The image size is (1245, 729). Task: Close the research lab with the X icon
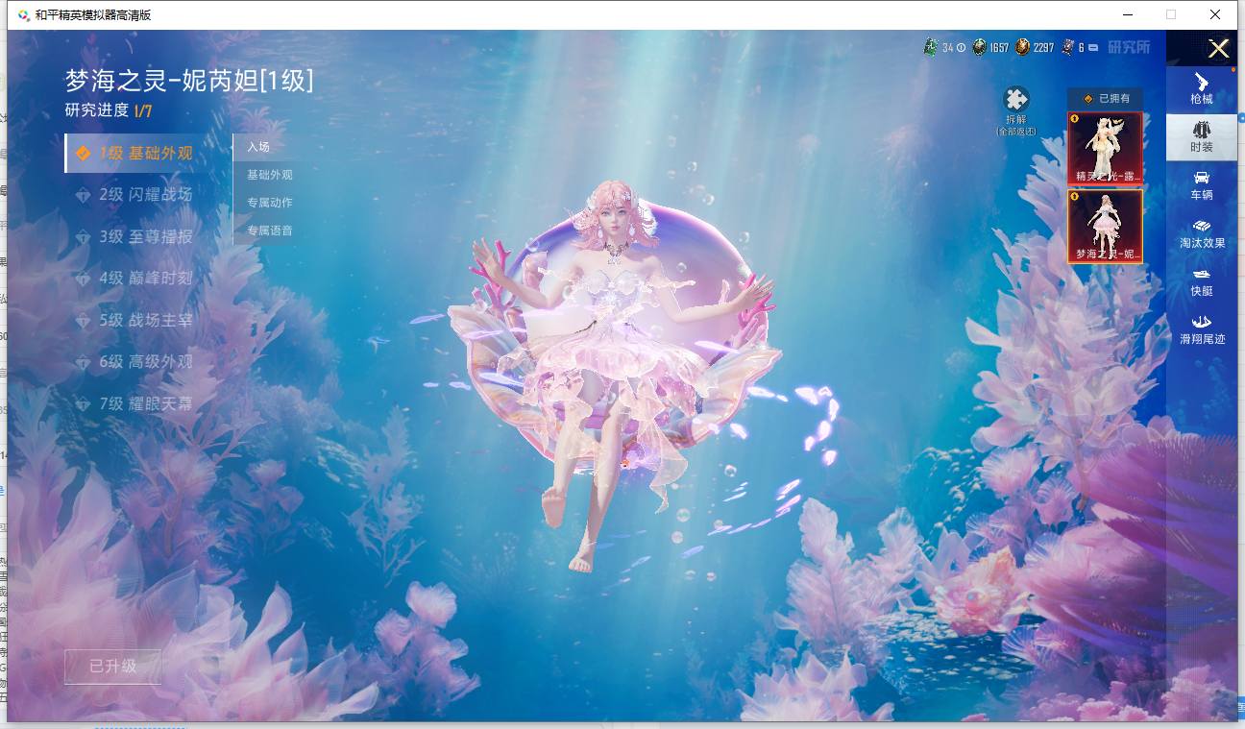pyautogui.click(x=1218, y=49)
